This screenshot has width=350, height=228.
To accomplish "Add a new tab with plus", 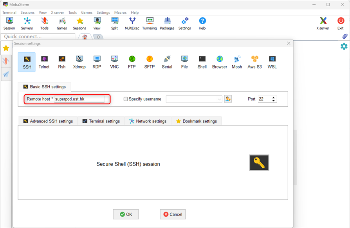I will click(98, 37).
